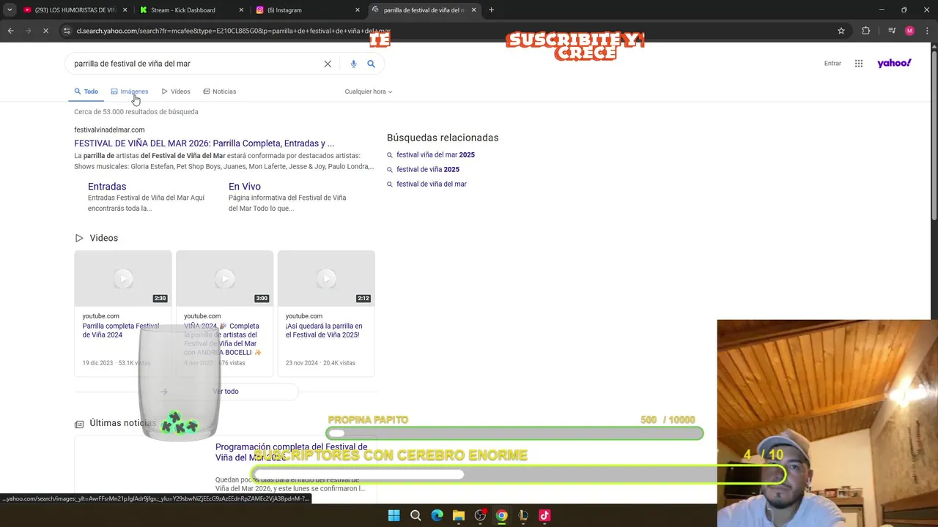Stop loading the page with the X button
Image resolution: width=938 pixels, height=527 pixels.
(x=45, y=31)
